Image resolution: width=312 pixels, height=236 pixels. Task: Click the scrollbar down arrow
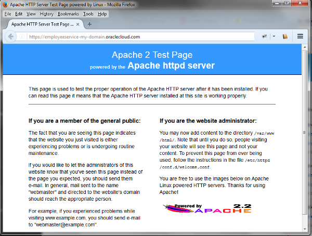304,229
